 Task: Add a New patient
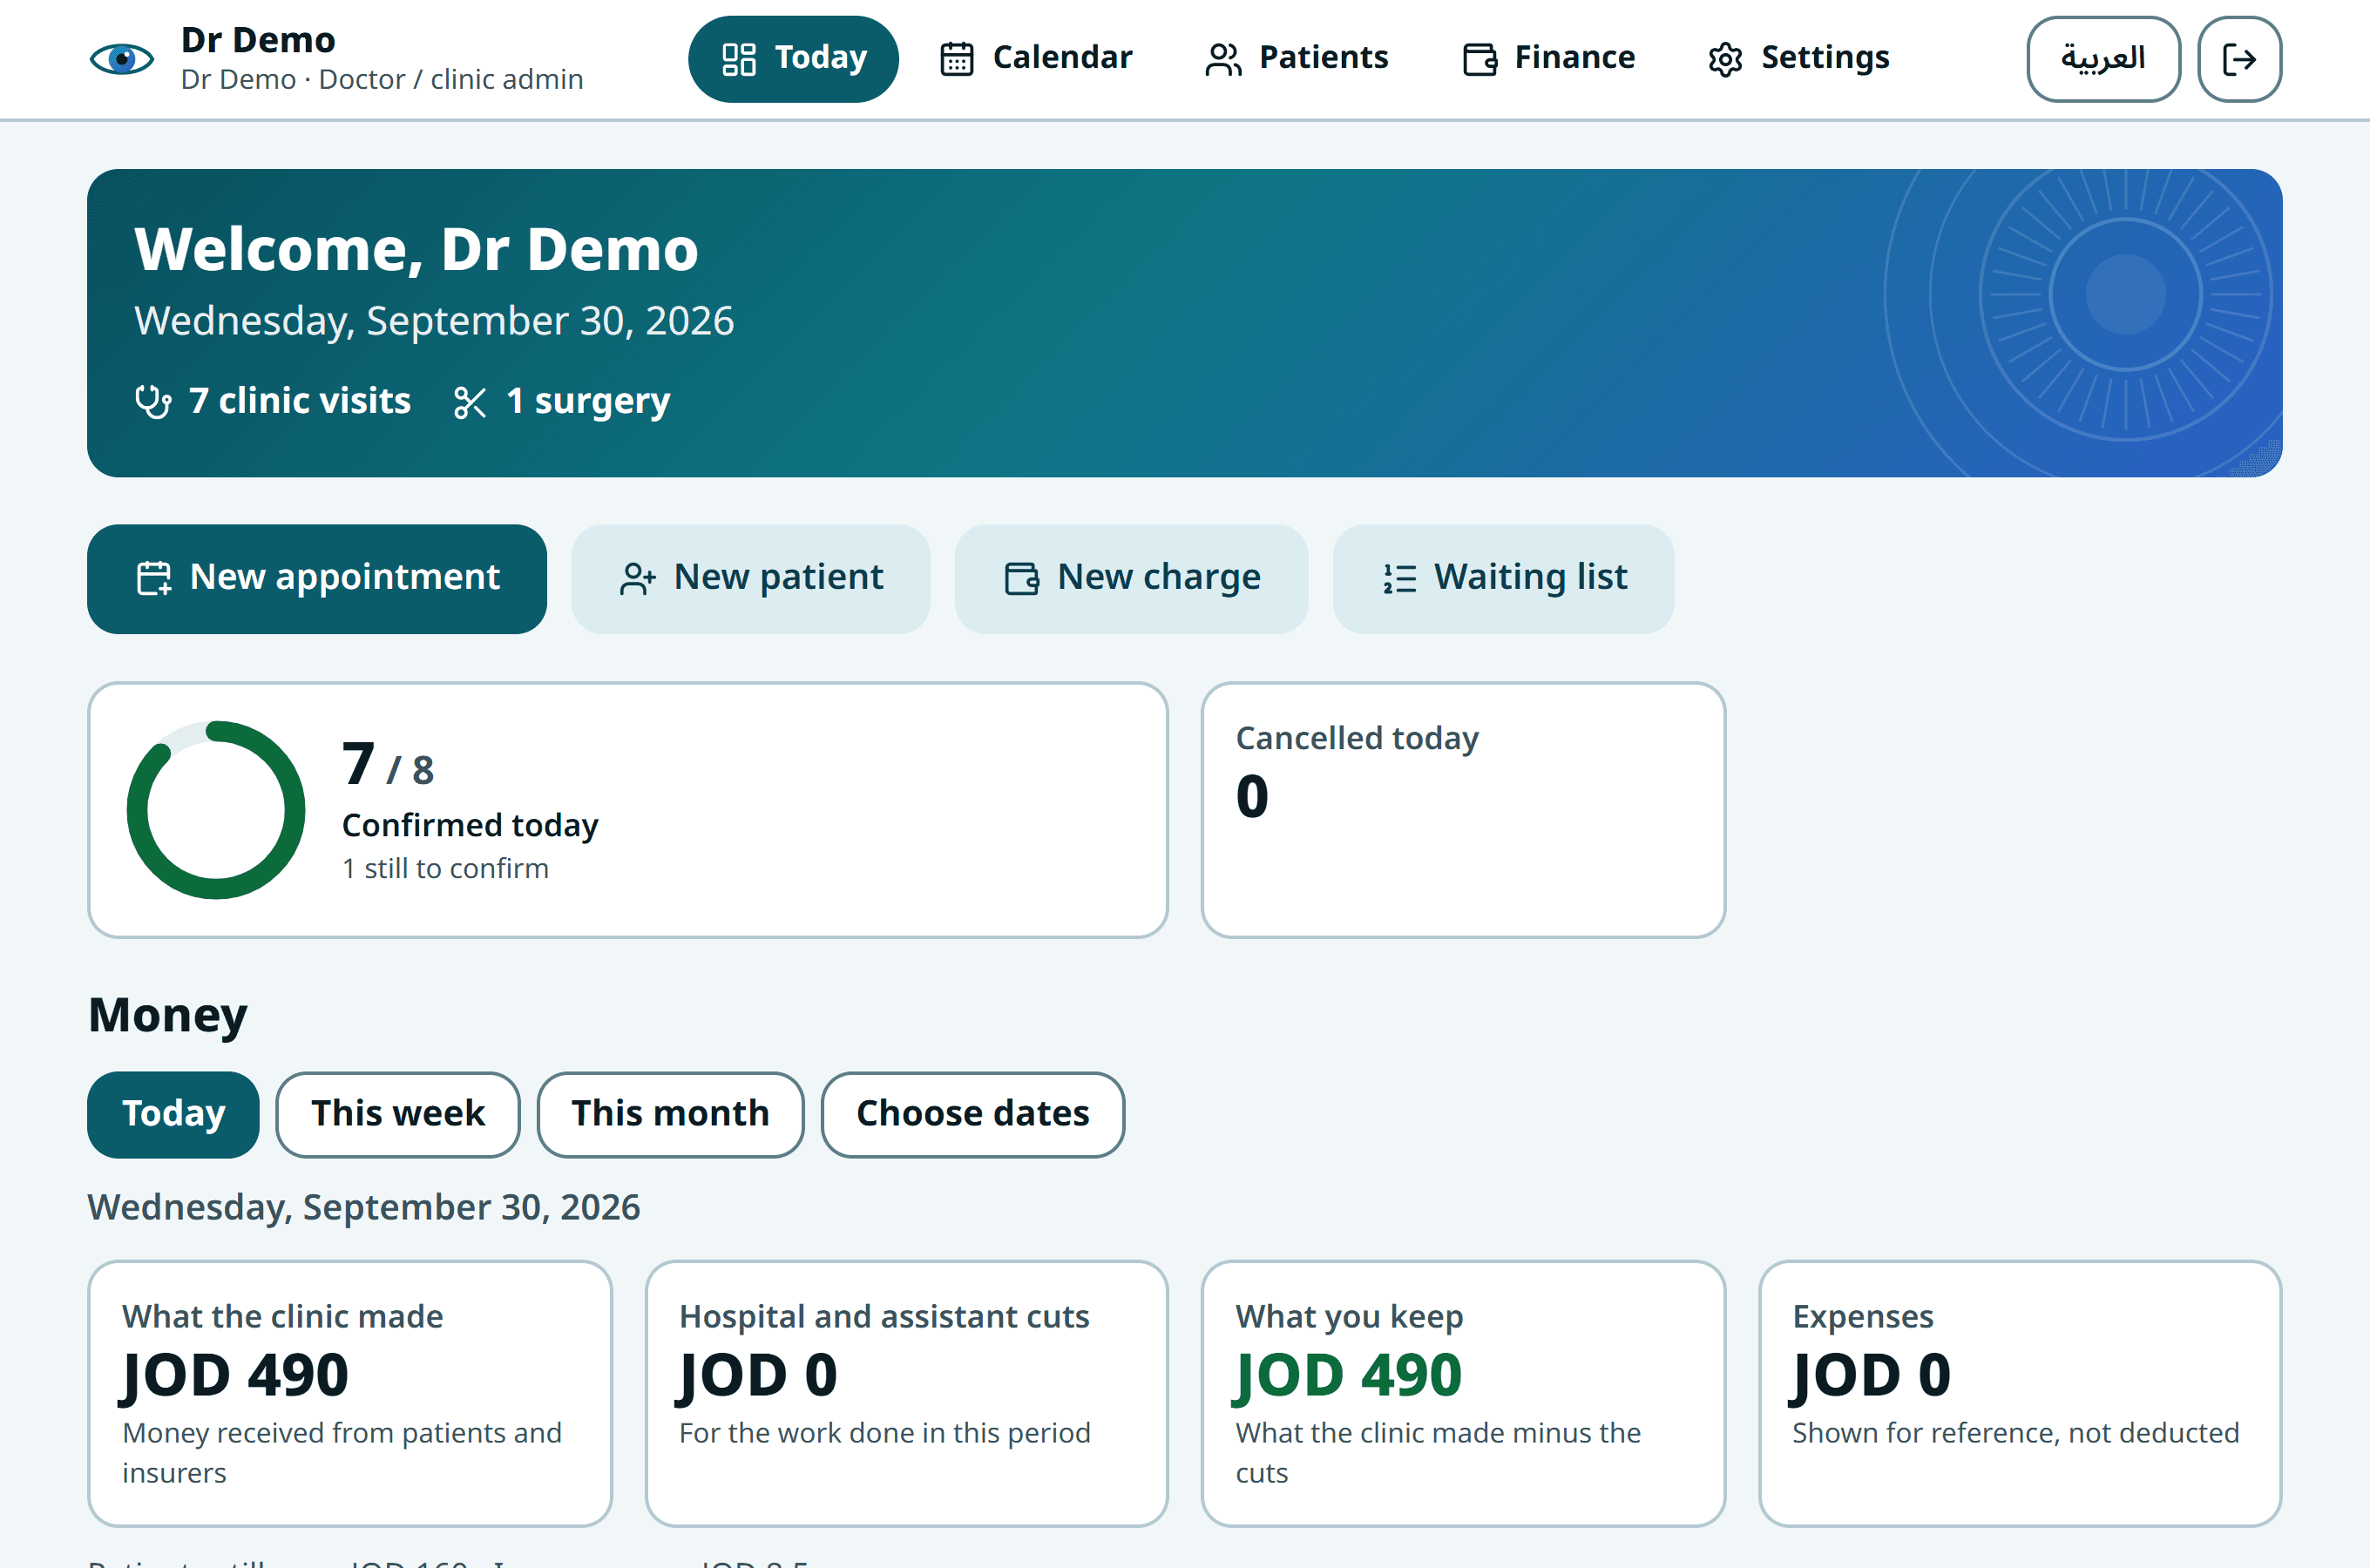click(x=750, y=578)
